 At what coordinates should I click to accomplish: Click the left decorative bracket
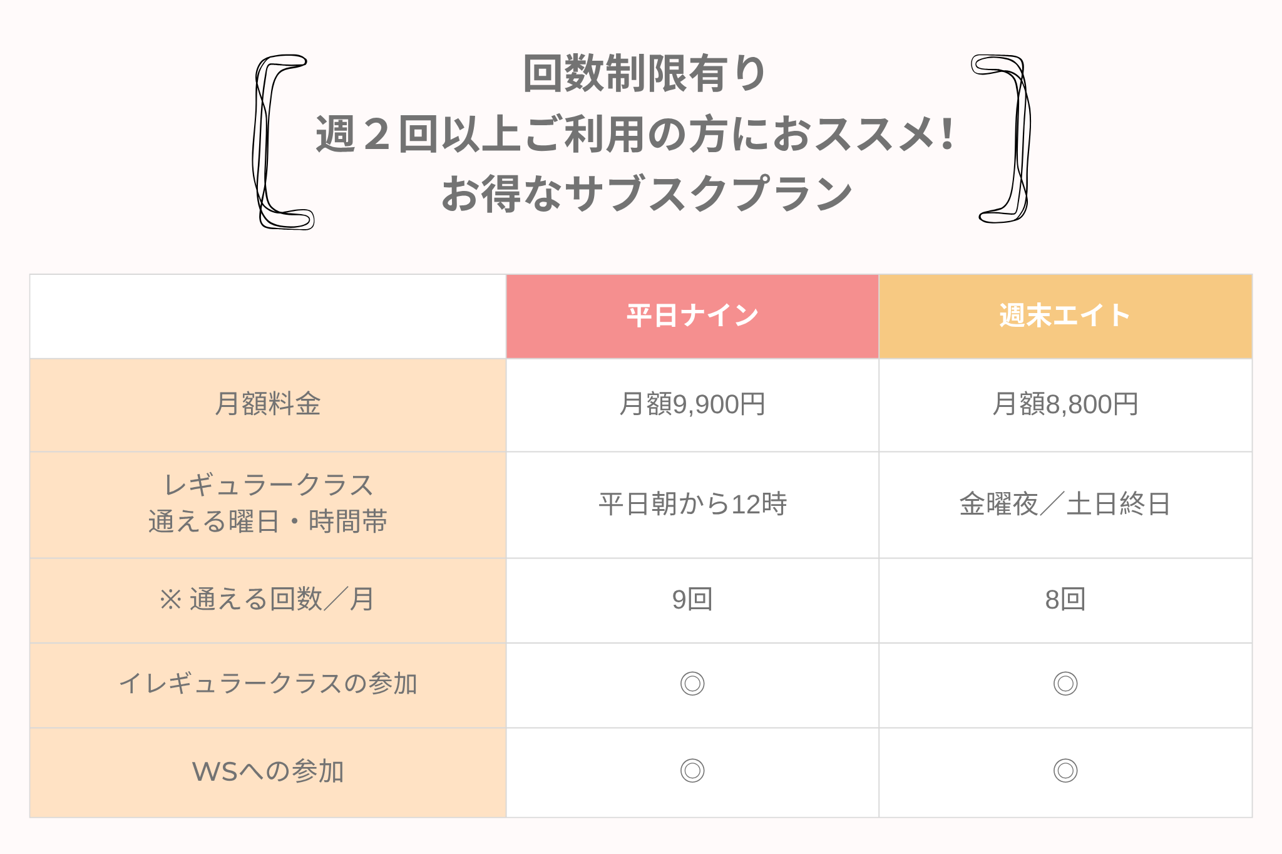[282, 142]
